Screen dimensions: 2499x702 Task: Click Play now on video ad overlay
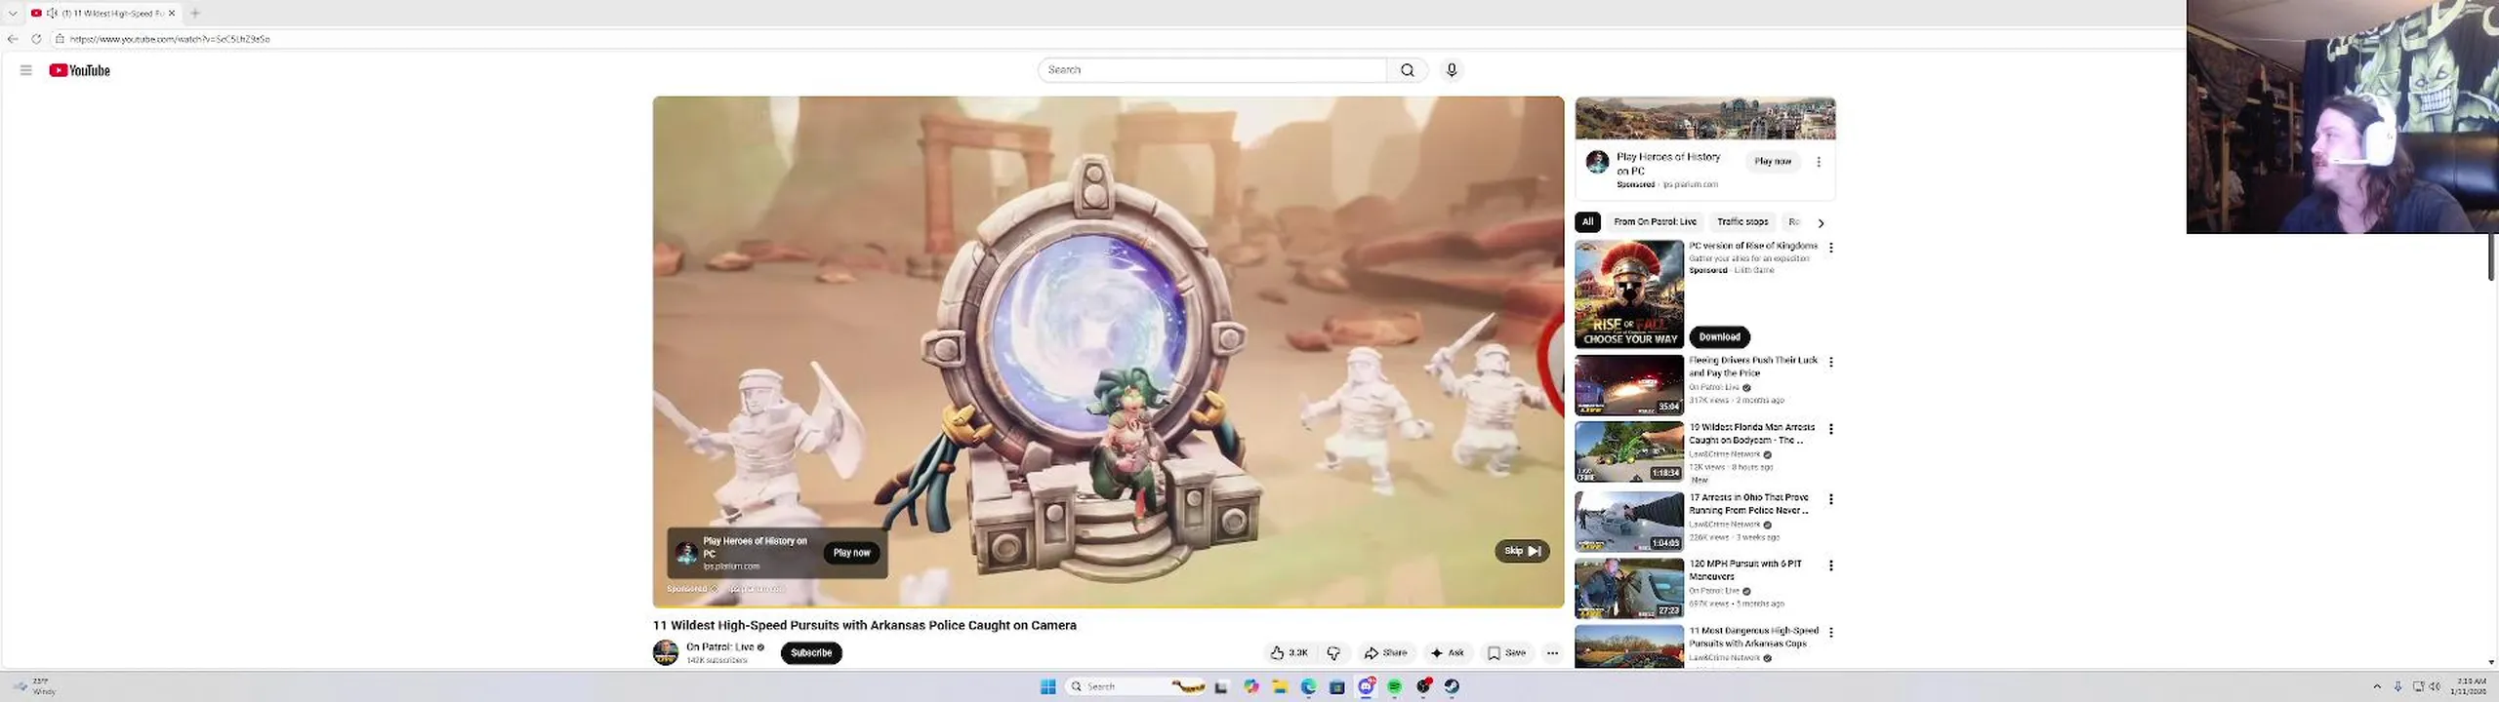tap(851, 553)
